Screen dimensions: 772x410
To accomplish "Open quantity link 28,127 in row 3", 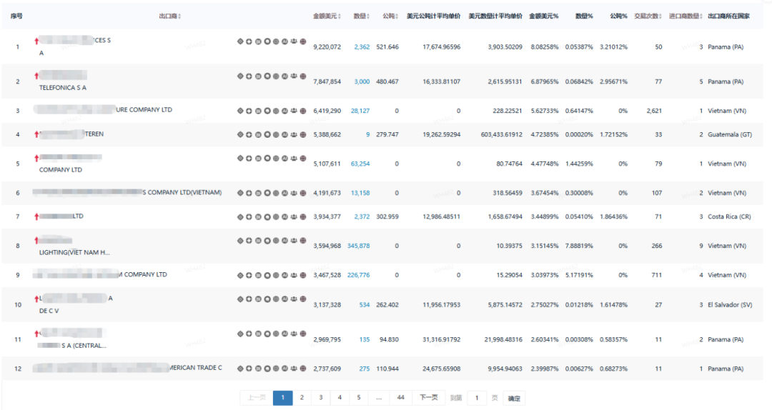I will (x=360, y=111).
